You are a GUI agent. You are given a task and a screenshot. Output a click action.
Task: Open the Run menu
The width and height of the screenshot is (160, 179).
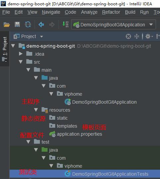[144, 12]
